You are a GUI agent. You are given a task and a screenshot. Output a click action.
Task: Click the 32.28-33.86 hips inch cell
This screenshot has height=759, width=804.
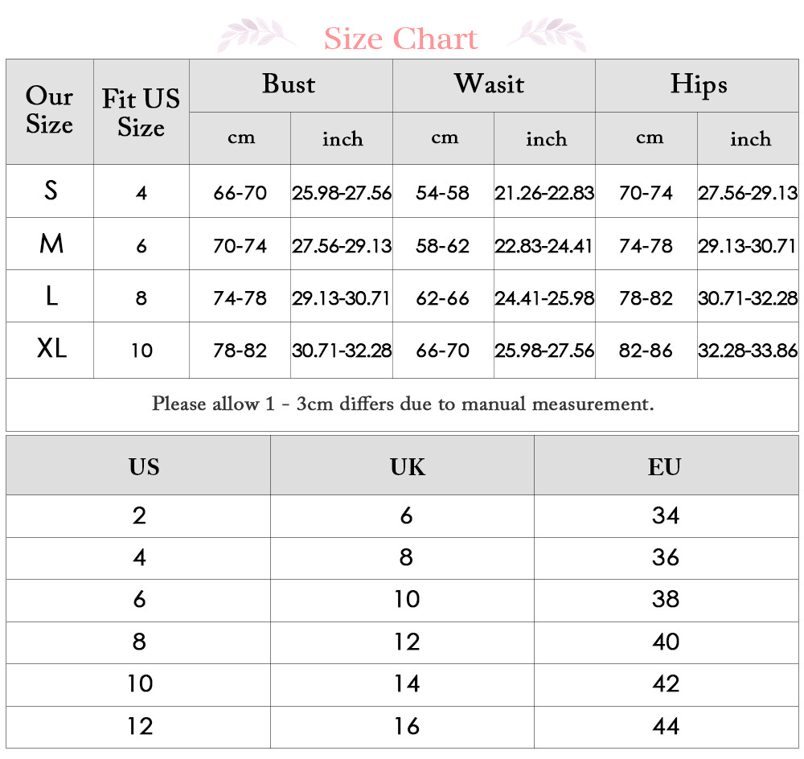[748, 351]
